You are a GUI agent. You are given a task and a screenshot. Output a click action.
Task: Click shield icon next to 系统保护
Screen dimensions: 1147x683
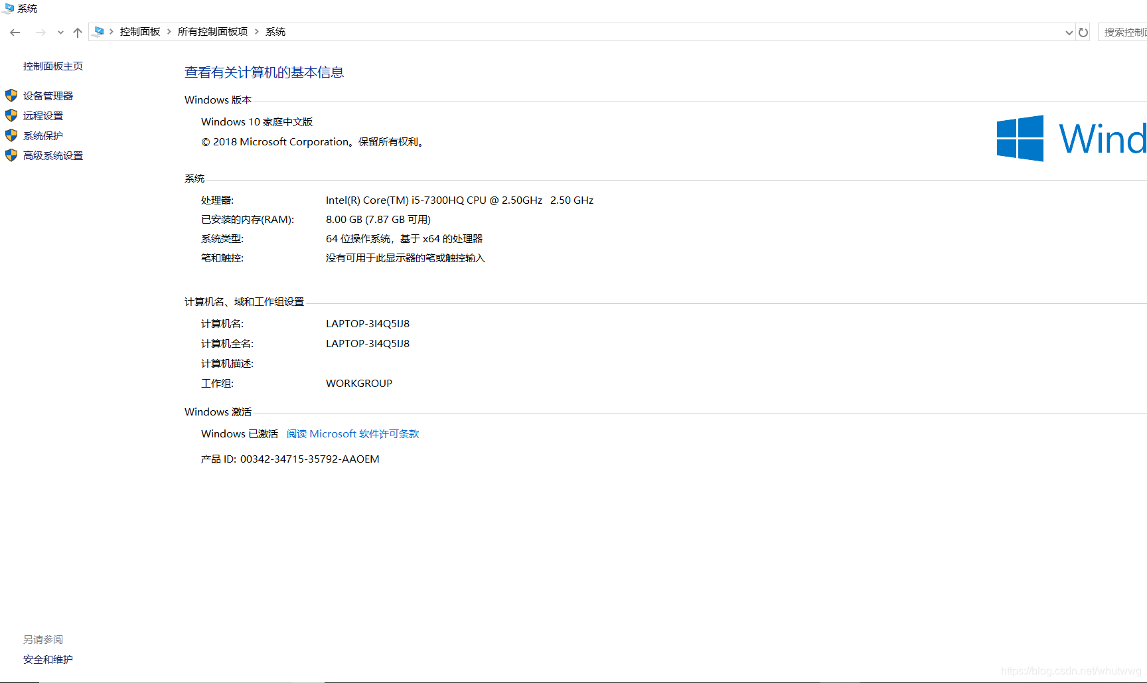11,135
